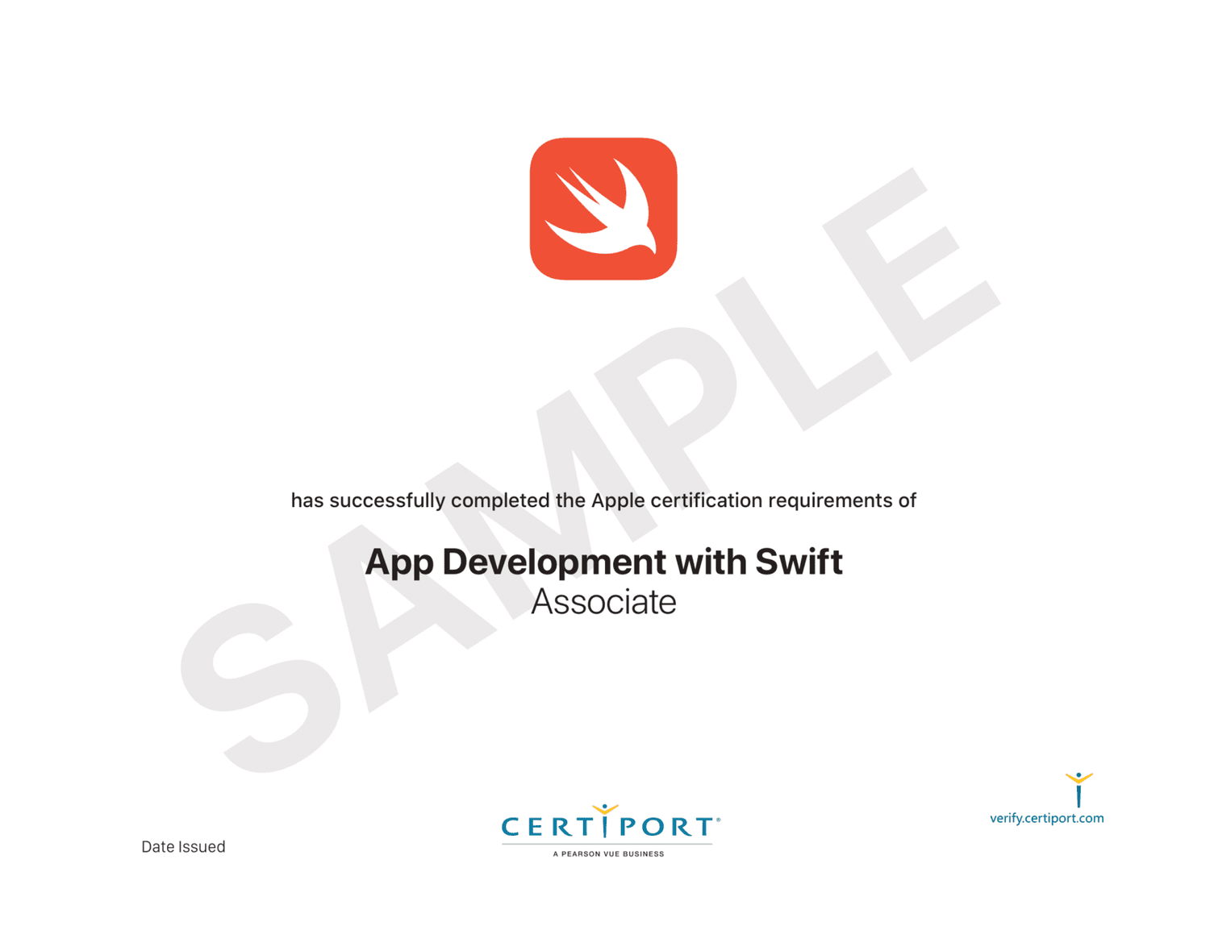The image size is (1210, 934).
Task: Click the 'Associate' certification level text
Action: coord(603,602)
